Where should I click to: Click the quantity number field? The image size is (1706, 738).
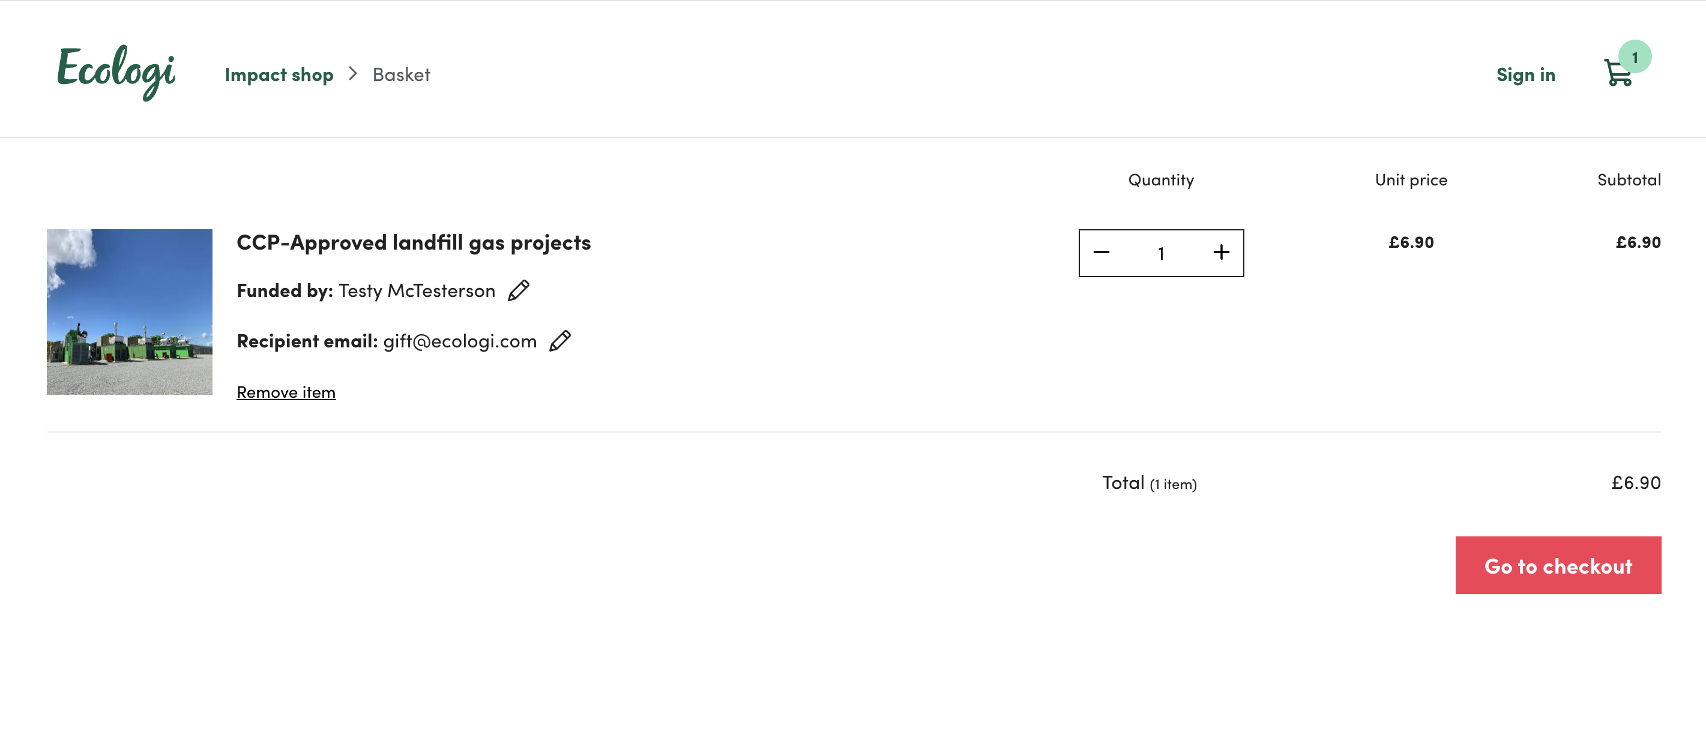tap(1161, 254)
